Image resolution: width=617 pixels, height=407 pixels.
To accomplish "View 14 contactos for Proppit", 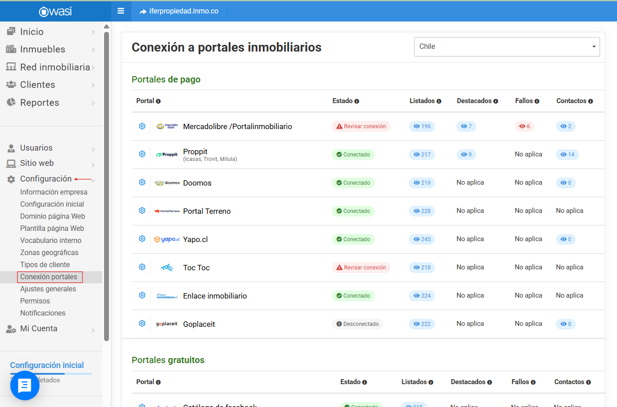I will [x=567, y=155].
